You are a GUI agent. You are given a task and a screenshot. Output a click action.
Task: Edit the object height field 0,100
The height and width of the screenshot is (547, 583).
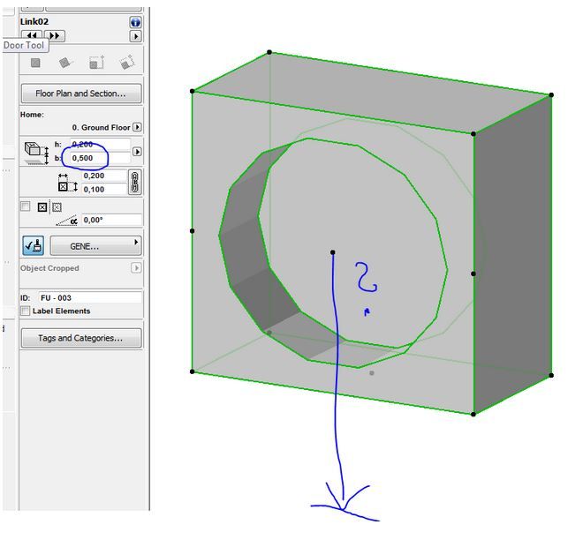click(104, 190)
